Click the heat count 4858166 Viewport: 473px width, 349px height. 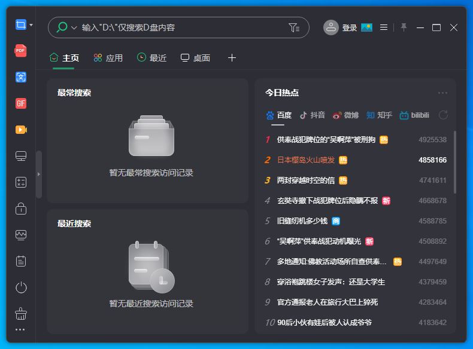pos(432,160)
